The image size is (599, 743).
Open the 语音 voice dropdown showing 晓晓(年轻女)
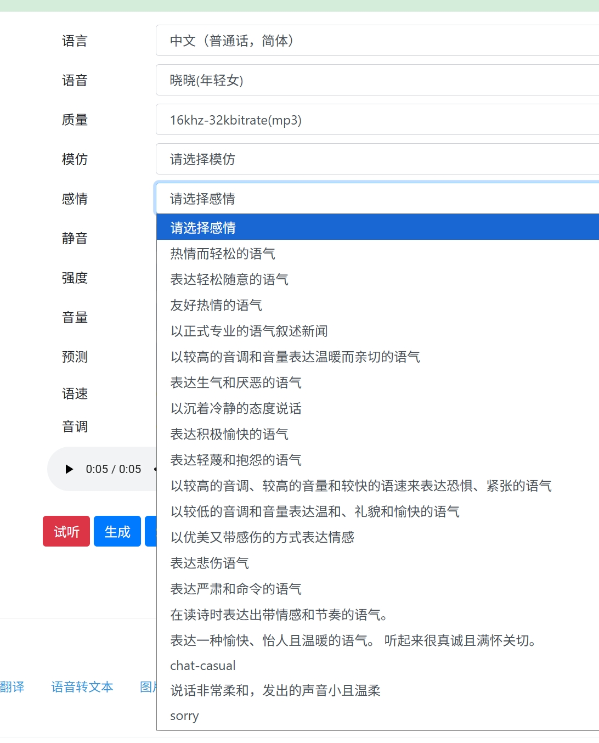point(377,80)
